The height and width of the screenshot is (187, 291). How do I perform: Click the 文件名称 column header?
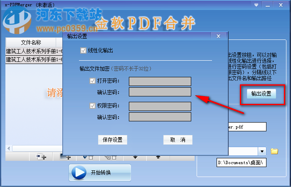(x=31, y=42)
